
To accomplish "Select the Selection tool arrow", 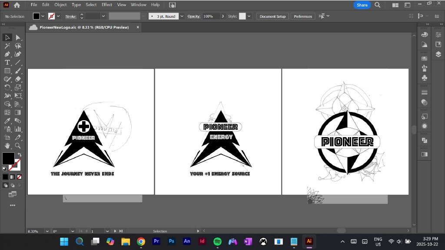I will pyautogui.click(x=7, y=37).
